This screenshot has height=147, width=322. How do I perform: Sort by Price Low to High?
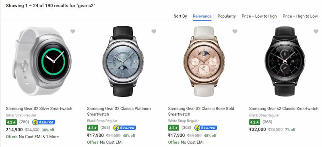[x=259, y=16]
